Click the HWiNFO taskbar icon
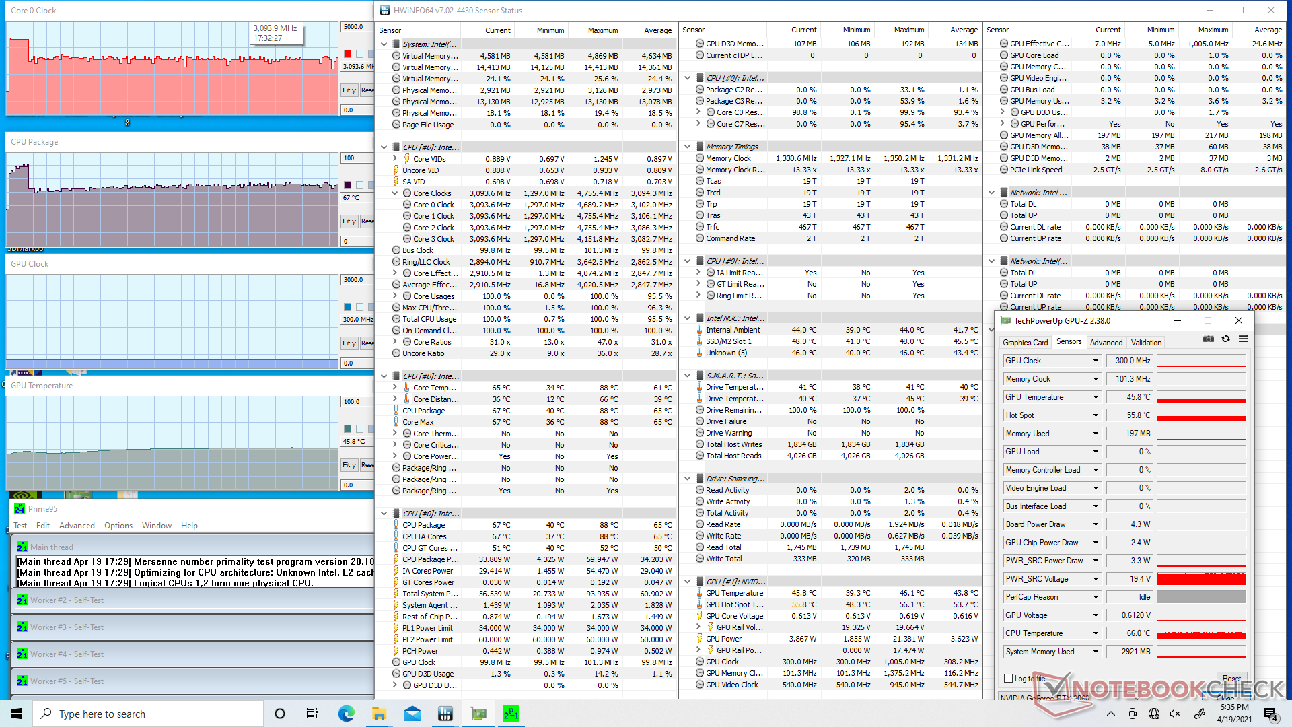Viewport: 1292px width, 727px height. (445, 714)
